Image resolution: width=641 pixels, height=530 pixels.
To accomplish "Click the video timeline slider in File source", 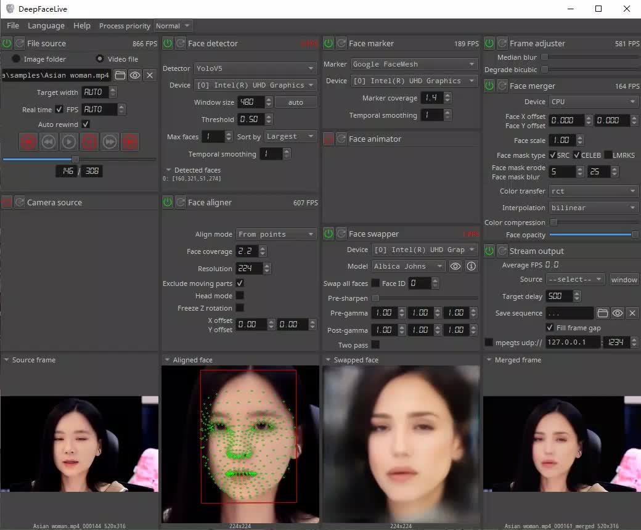I will 75,158.
